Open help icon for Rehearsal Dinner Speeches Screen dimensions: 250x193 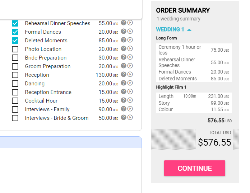(x=124, y=23)
